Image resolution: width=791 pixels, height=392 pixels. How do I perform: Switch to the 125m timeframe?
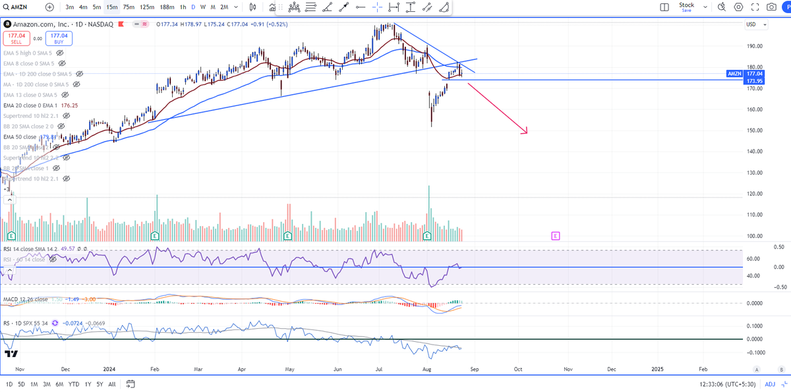[148, 7]
